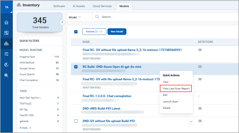Open DND-AWS-Build #93 Latest link
This screenshot has height=133, width=239.
pyautogui.click(x=102, y=109)
